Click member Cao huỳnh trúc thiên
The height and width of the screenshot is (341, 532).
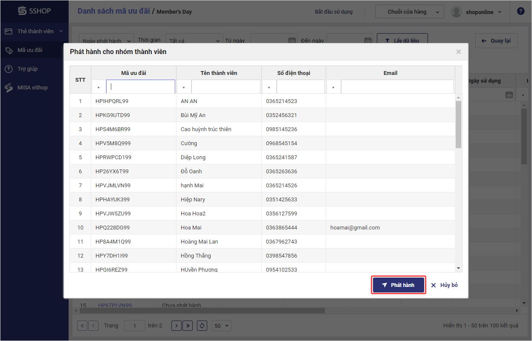click(x=206, y=129)
